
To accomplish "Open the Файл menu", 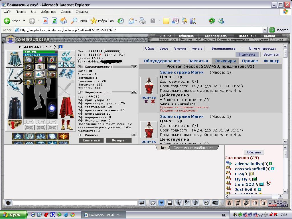I will [x=7, y=12].
